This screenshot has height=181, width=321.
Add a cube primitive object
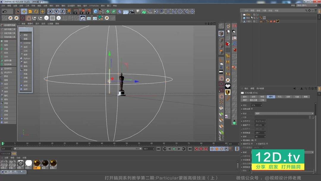(96, 12)
